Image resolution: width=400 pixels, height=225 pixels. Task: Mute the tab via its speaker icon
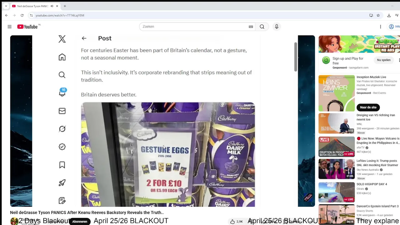(52, 6)
